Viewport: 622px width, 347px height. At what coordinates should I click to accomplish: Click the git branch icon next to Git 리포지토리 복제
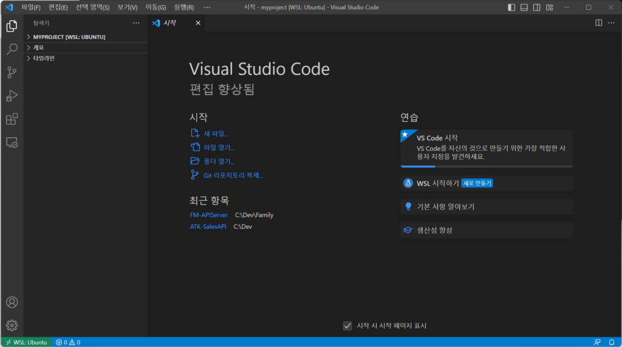pyautogui.click(x=194, y=175)
